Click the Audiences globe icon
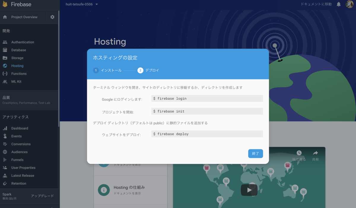Viewport: 356px width, 208px height. [5, 152]
